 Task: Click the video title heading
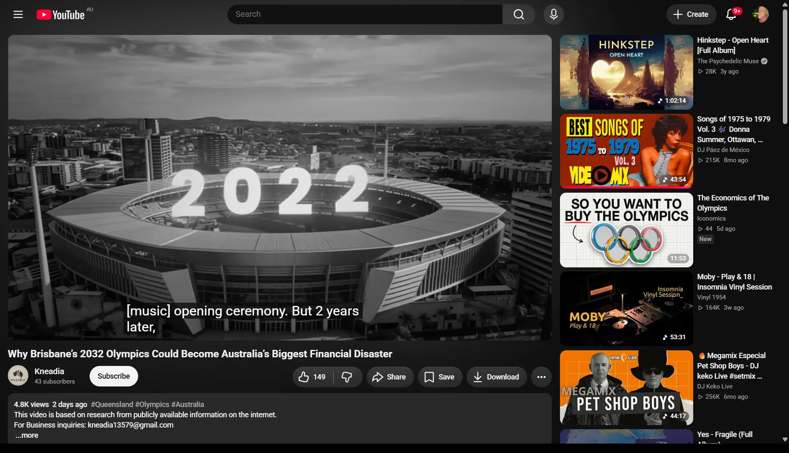point(200,354)
